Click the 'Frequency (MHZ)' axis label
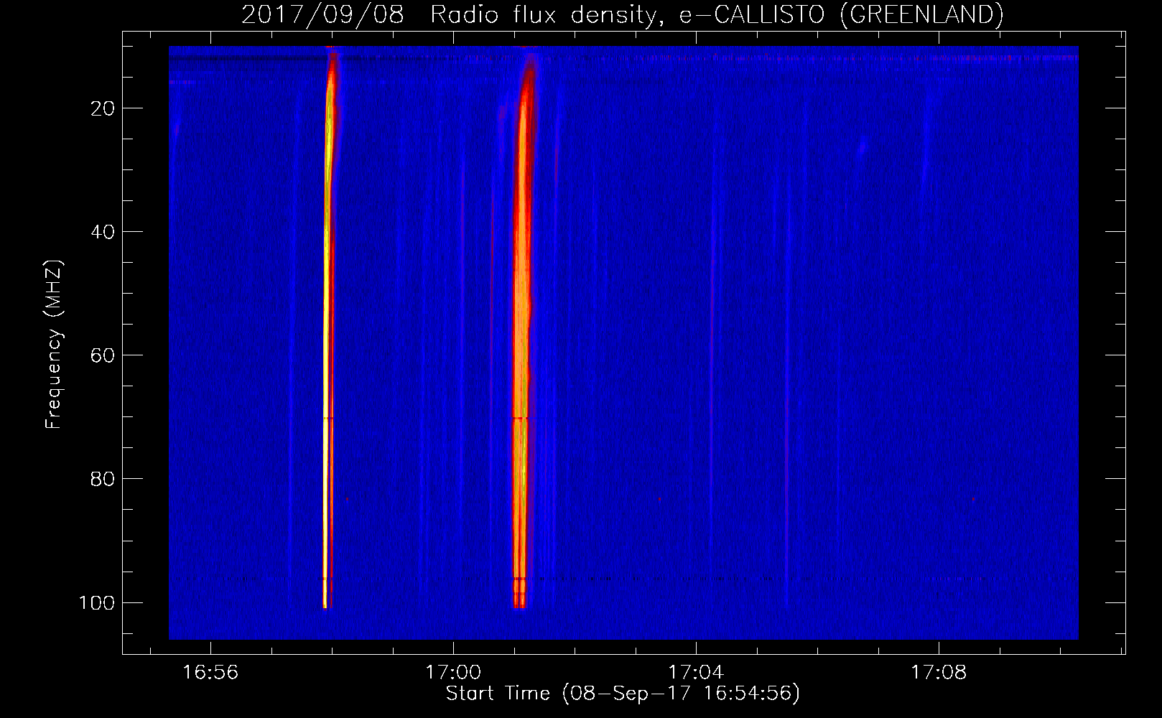Screen dimensions: 1162x718 click(54, 345)
